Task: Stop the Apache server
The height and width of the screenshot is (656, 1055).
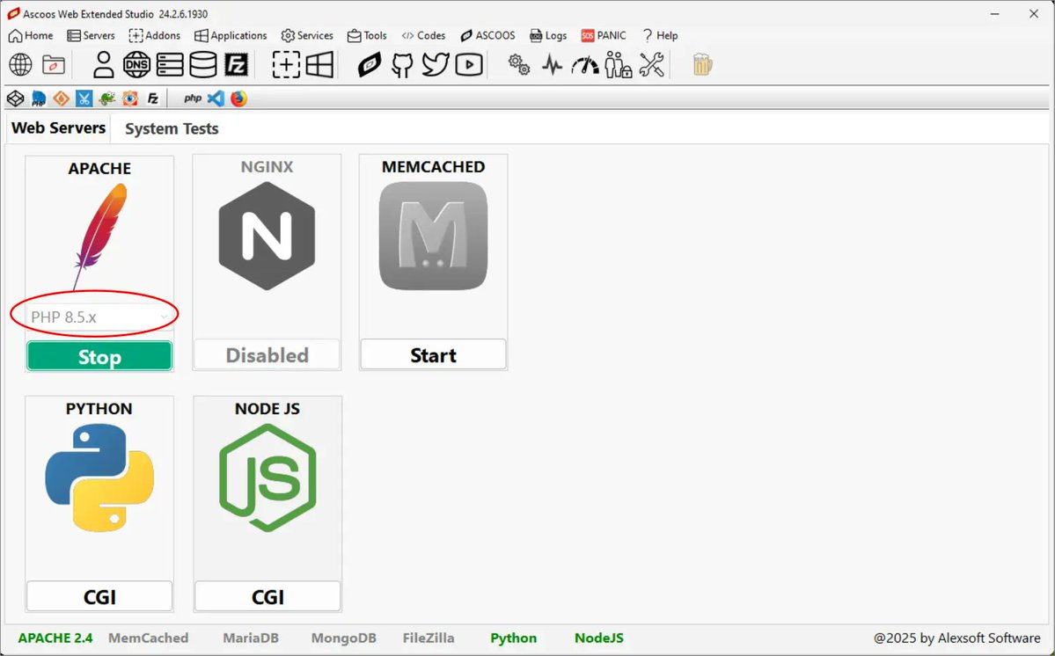Action: coord(99,356)
